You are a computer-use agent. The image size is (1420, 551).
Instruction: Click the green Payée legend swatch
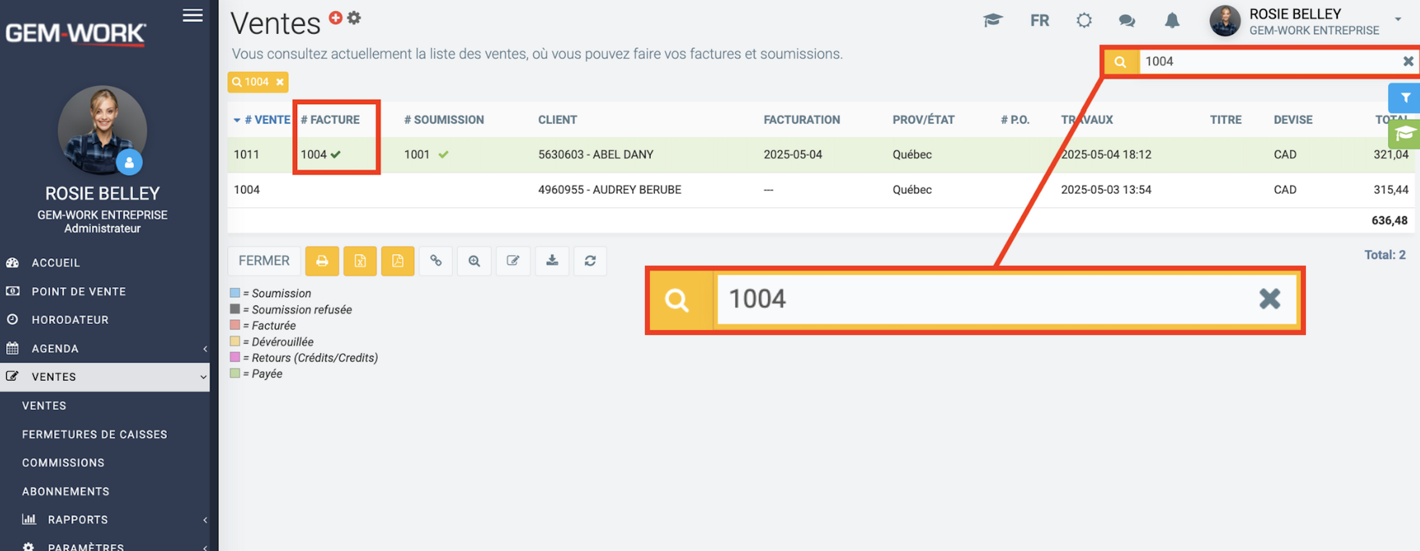(x=234, y=374)
